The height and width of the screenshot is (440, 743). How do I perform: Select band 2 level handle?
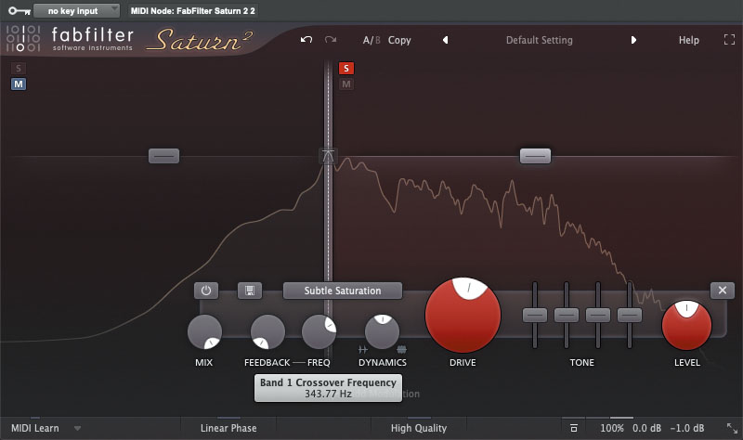[x=536, y=156]
